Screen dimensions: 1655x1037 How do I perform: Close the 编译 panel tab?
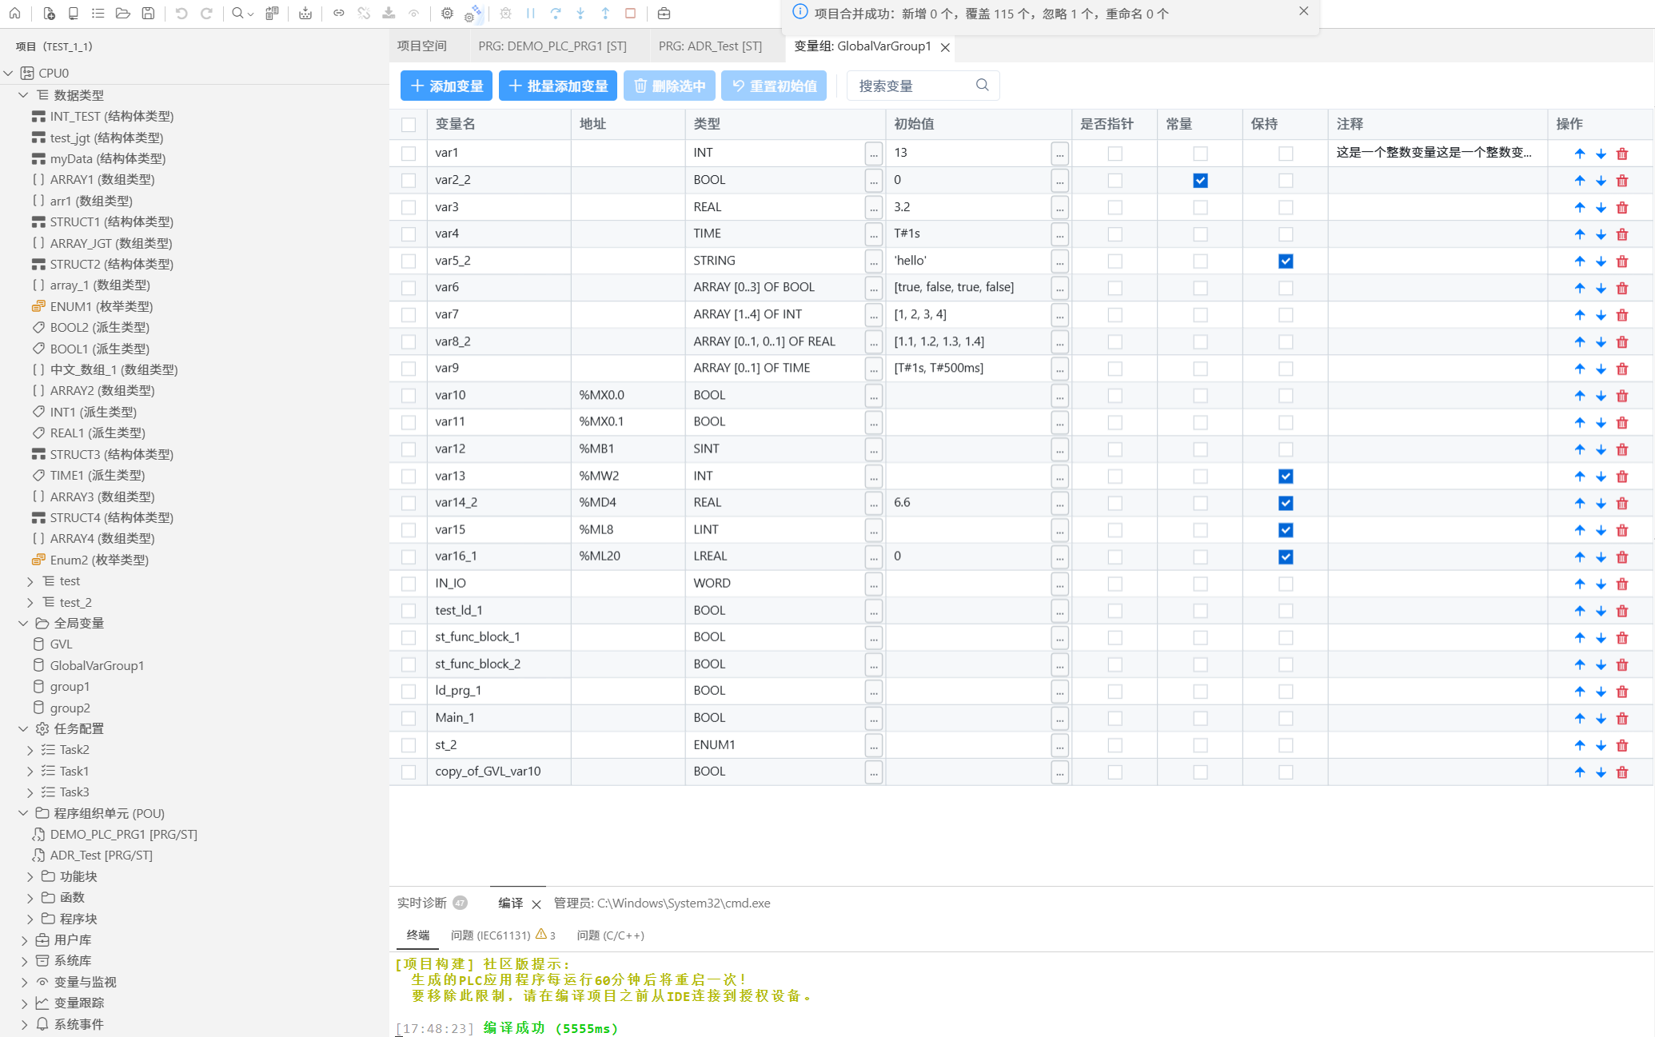[x=536, y=904]
